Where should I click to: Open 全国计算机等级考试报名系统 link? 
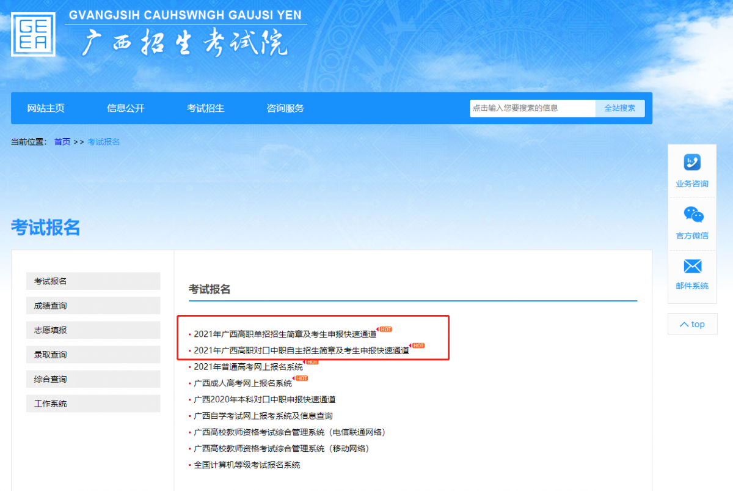(x=247, y=465)
